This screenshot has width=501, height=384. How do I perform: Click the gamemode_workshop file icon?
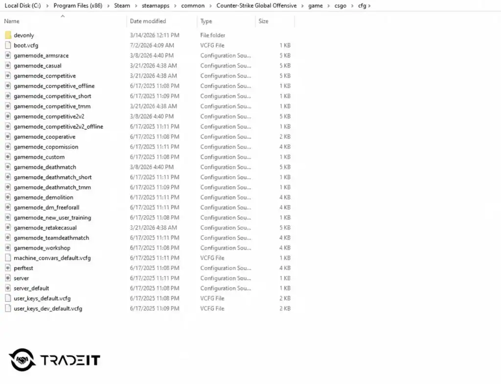[x=8, y=248]
